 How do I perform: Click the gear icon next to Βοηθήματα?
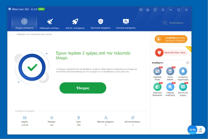pos(187,63)
